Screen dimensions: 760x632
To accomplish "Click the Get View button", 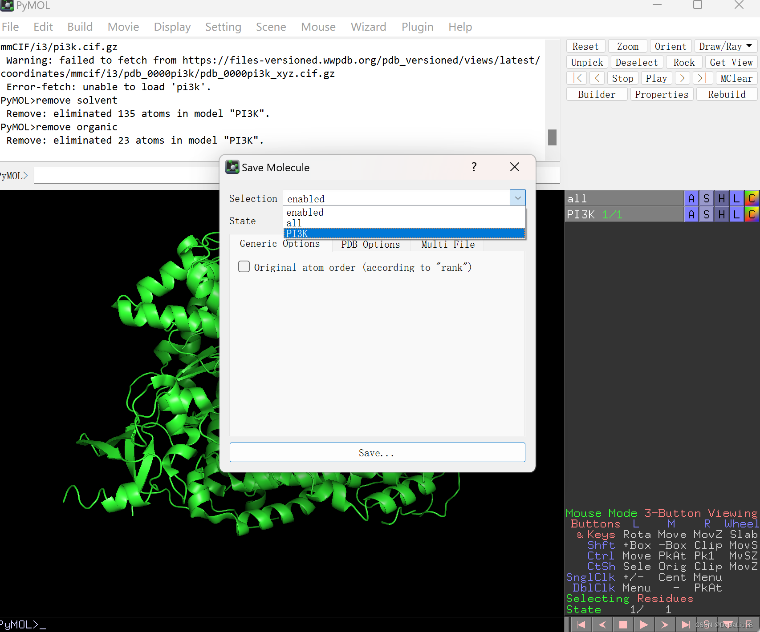I will tap(731, 62).
